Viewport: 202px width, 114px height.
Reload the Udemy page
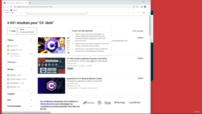tap(11, 7)
